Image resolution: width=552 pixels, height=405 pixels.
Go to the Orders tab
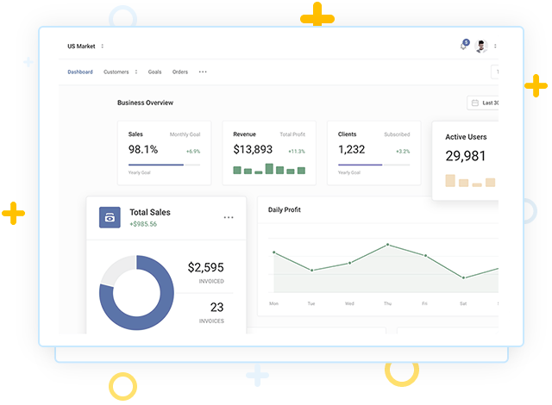(180, 72)
